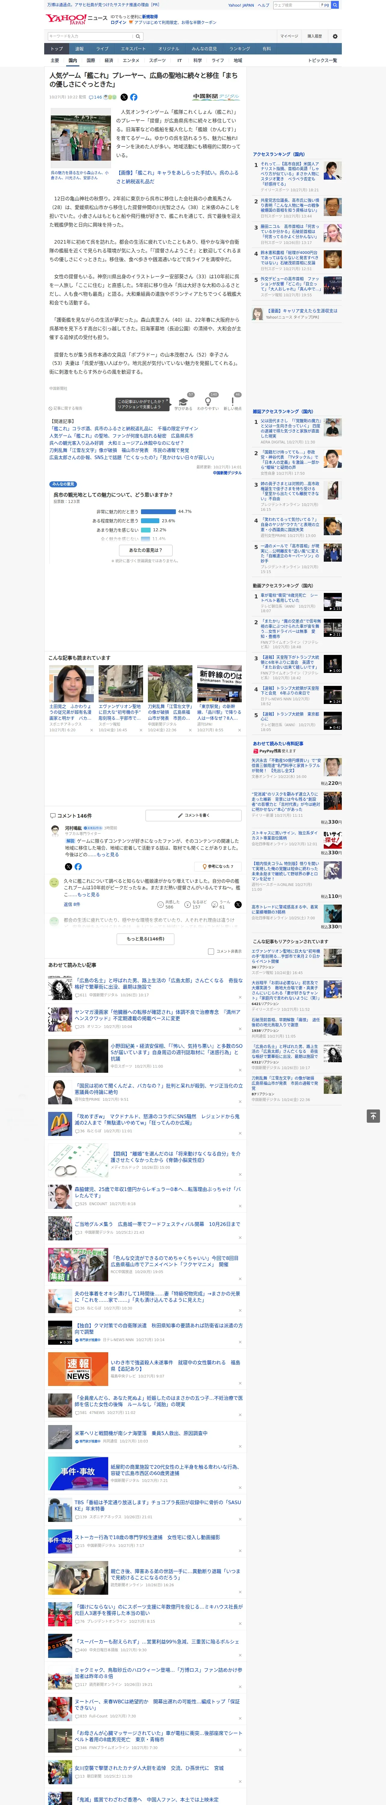Select エキスパート in the dark navigation bar
This screenshot has height=1805, width=386.
[133, 48]
